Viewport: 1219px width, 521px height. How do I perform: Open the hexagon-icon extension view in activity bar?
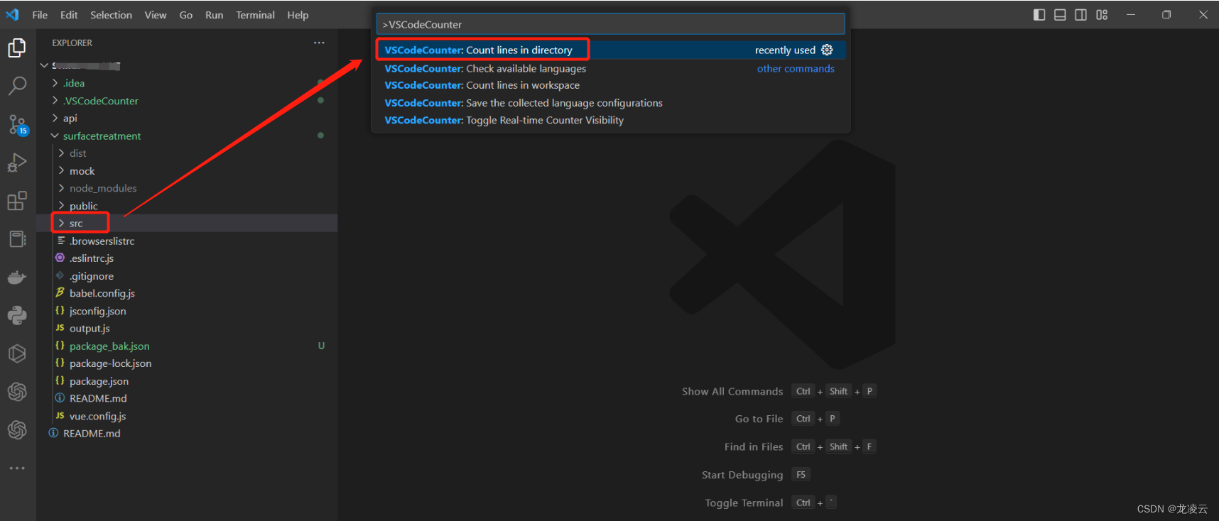pos(17,353)
